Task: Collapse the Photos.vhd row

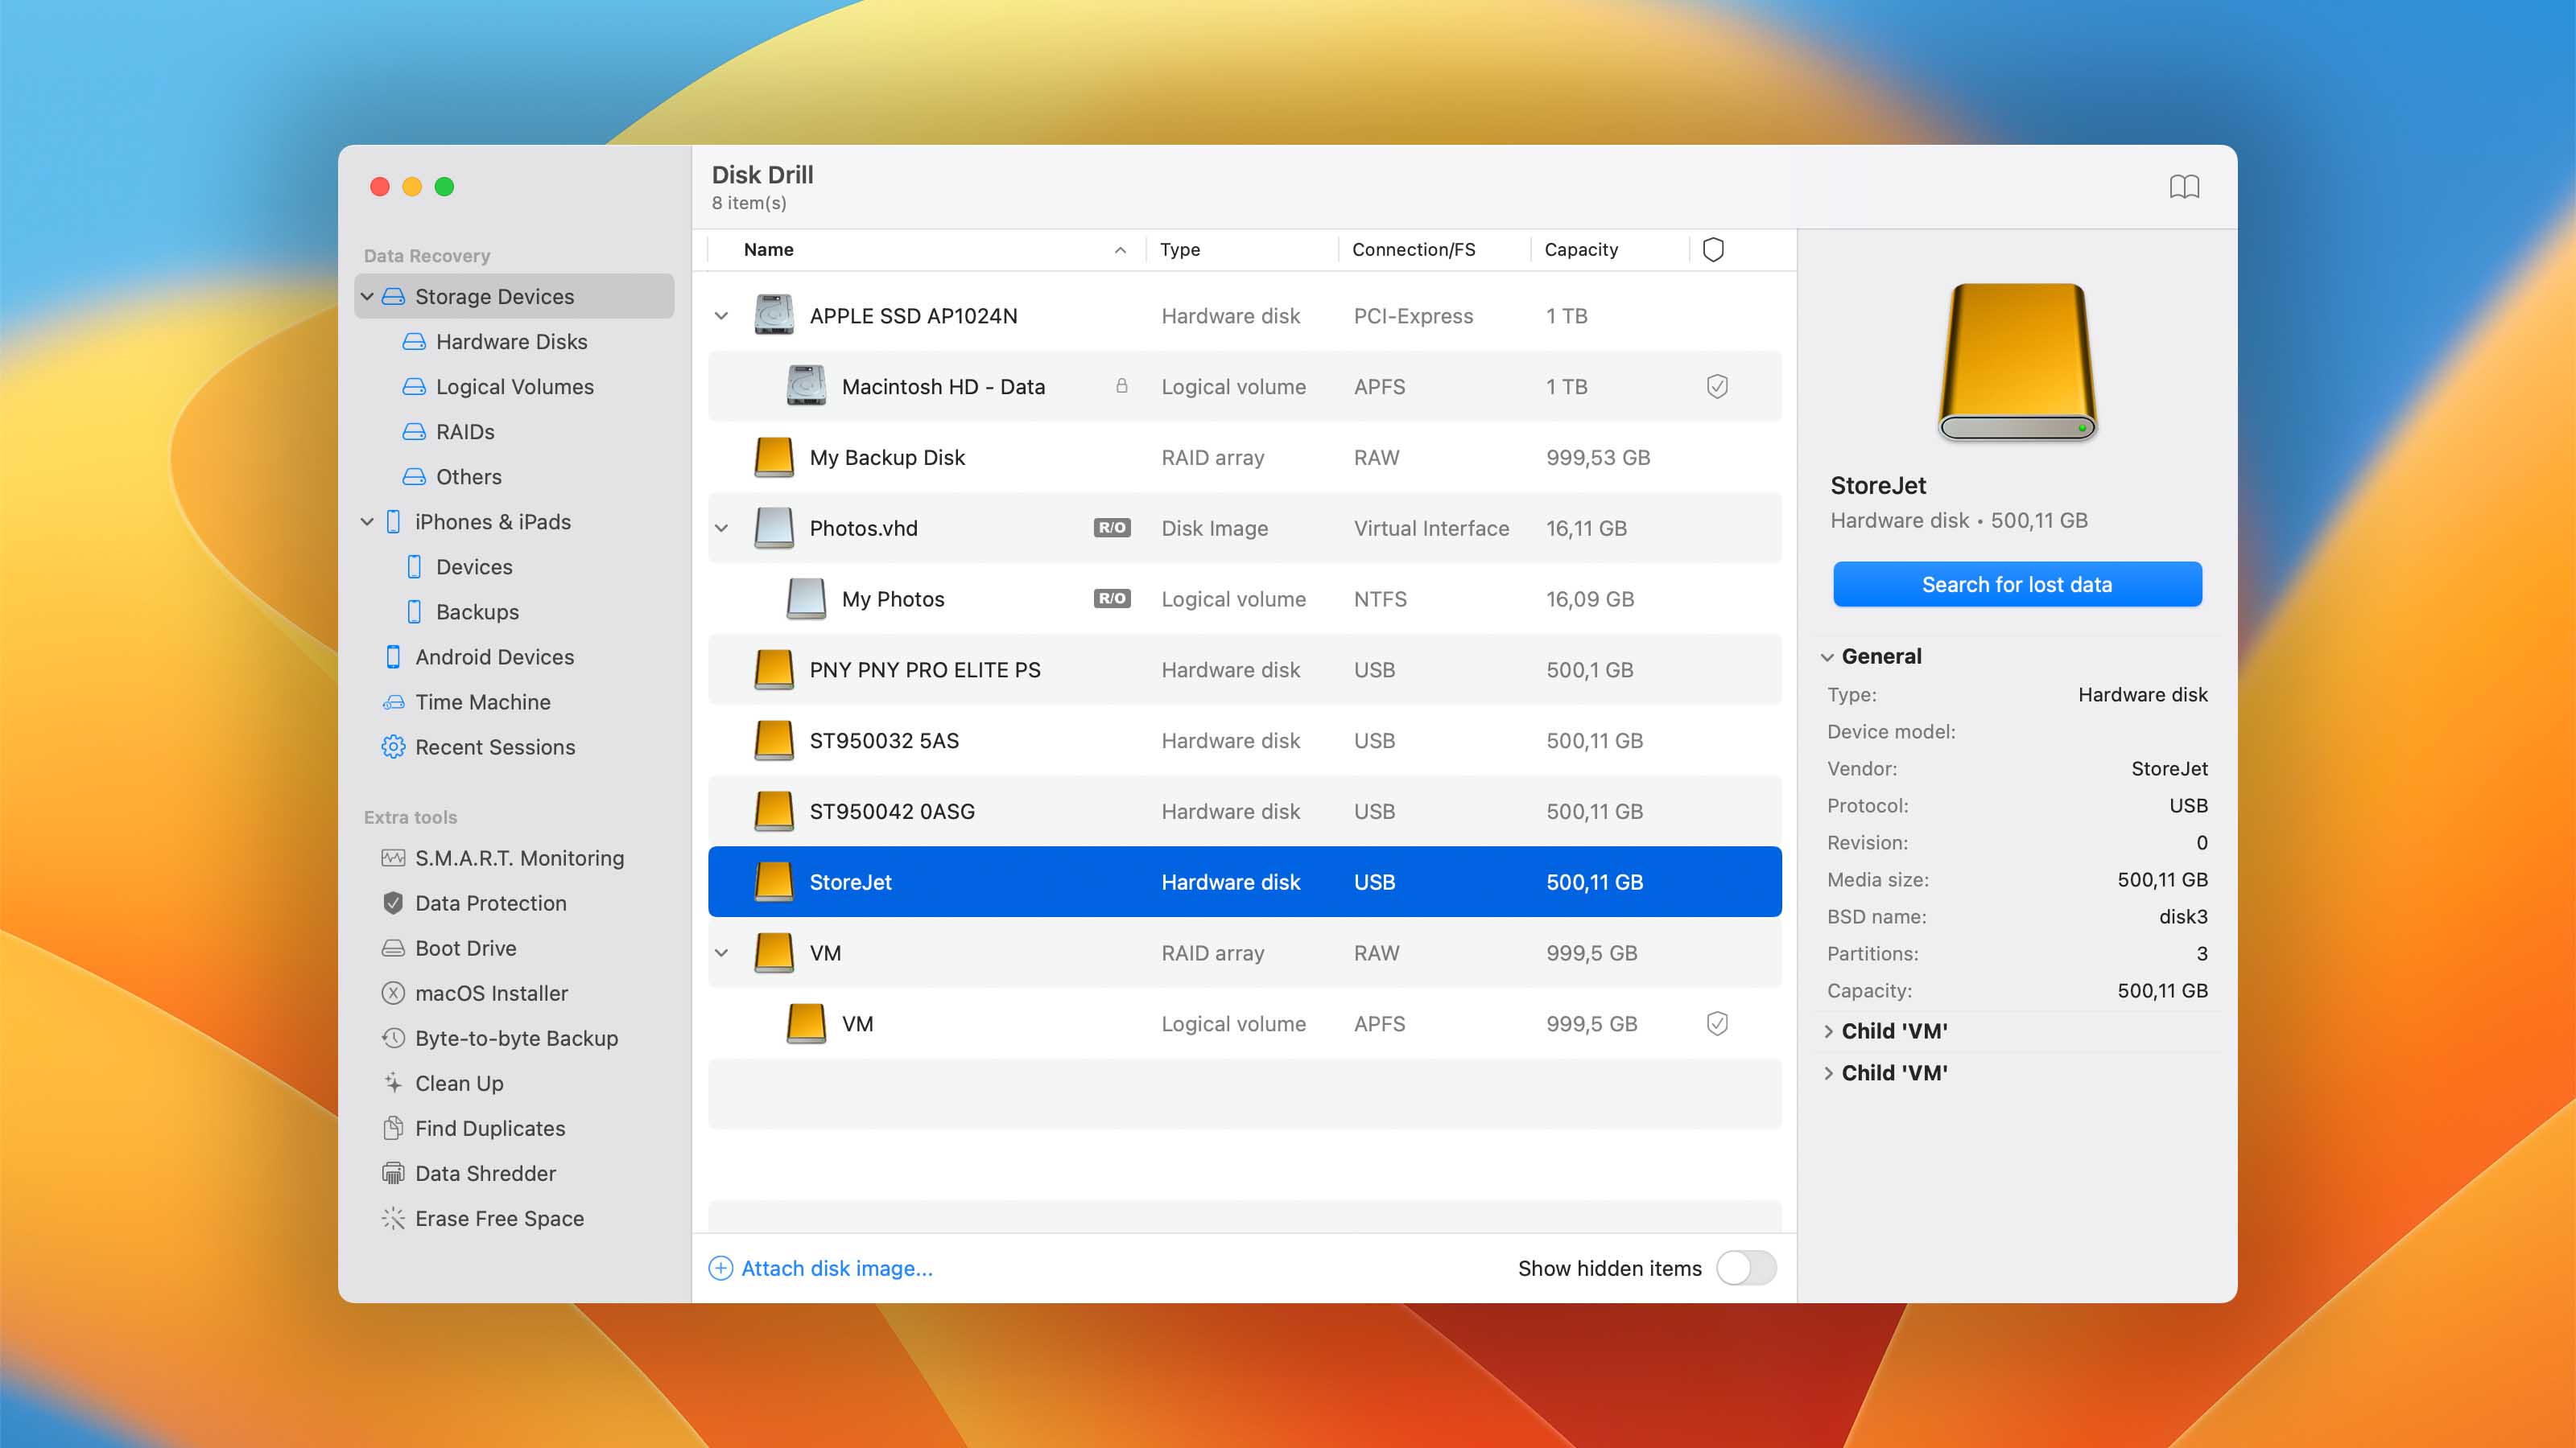Action: pyautogui.click(x=721, y=528)
